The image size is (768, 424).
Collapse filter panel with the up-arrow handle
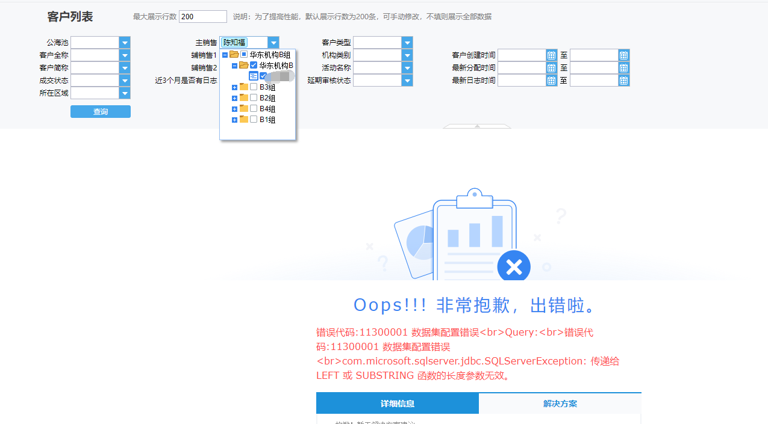tap(477, 126)
